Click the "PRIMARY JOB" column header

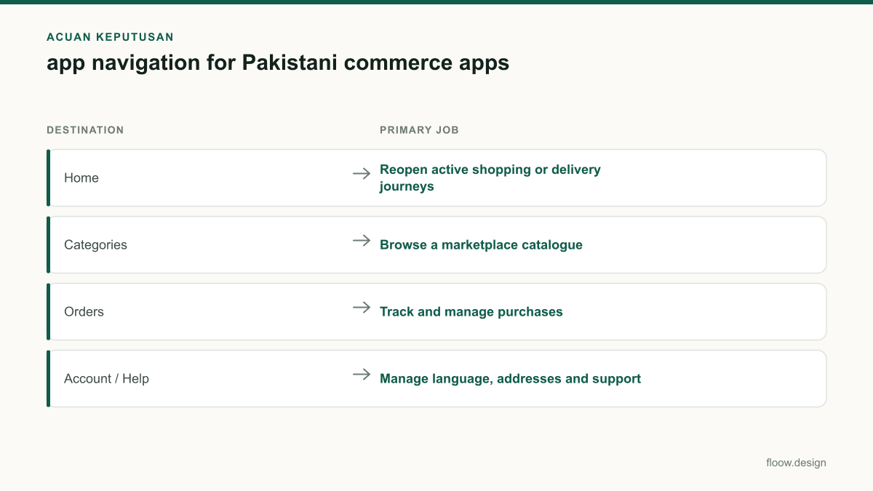click(x=419, y=130)
